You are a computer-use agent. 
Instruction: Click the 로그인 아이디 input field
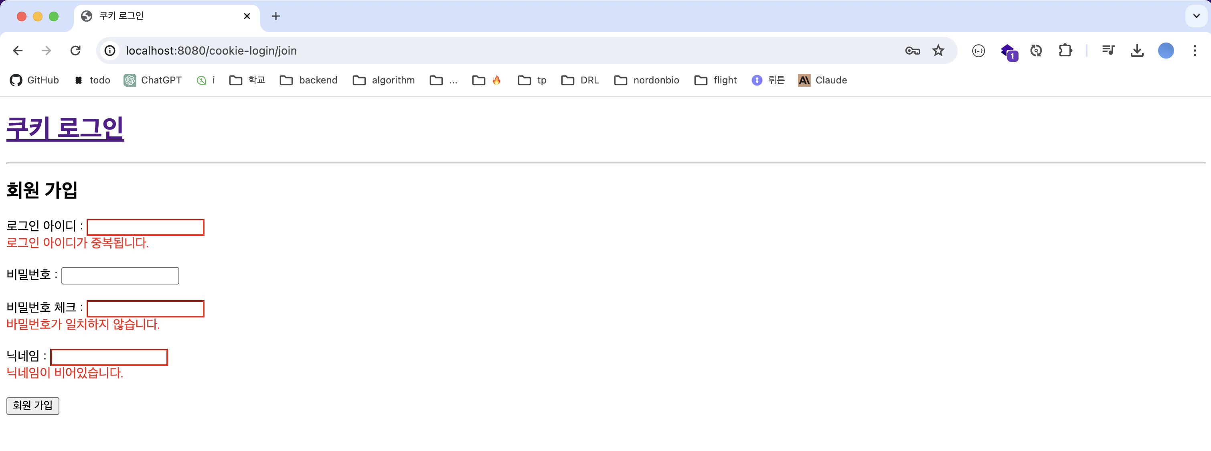pos(145,227)
